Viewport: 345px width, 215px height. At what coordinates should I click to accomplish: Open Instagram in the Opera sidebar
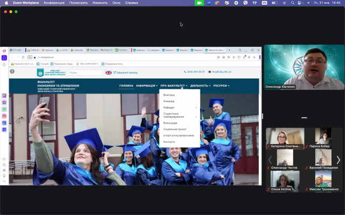(x=4, y=116)
